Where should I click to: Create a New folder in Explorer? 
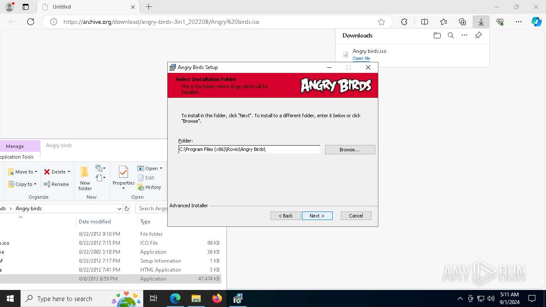(85, 178)
